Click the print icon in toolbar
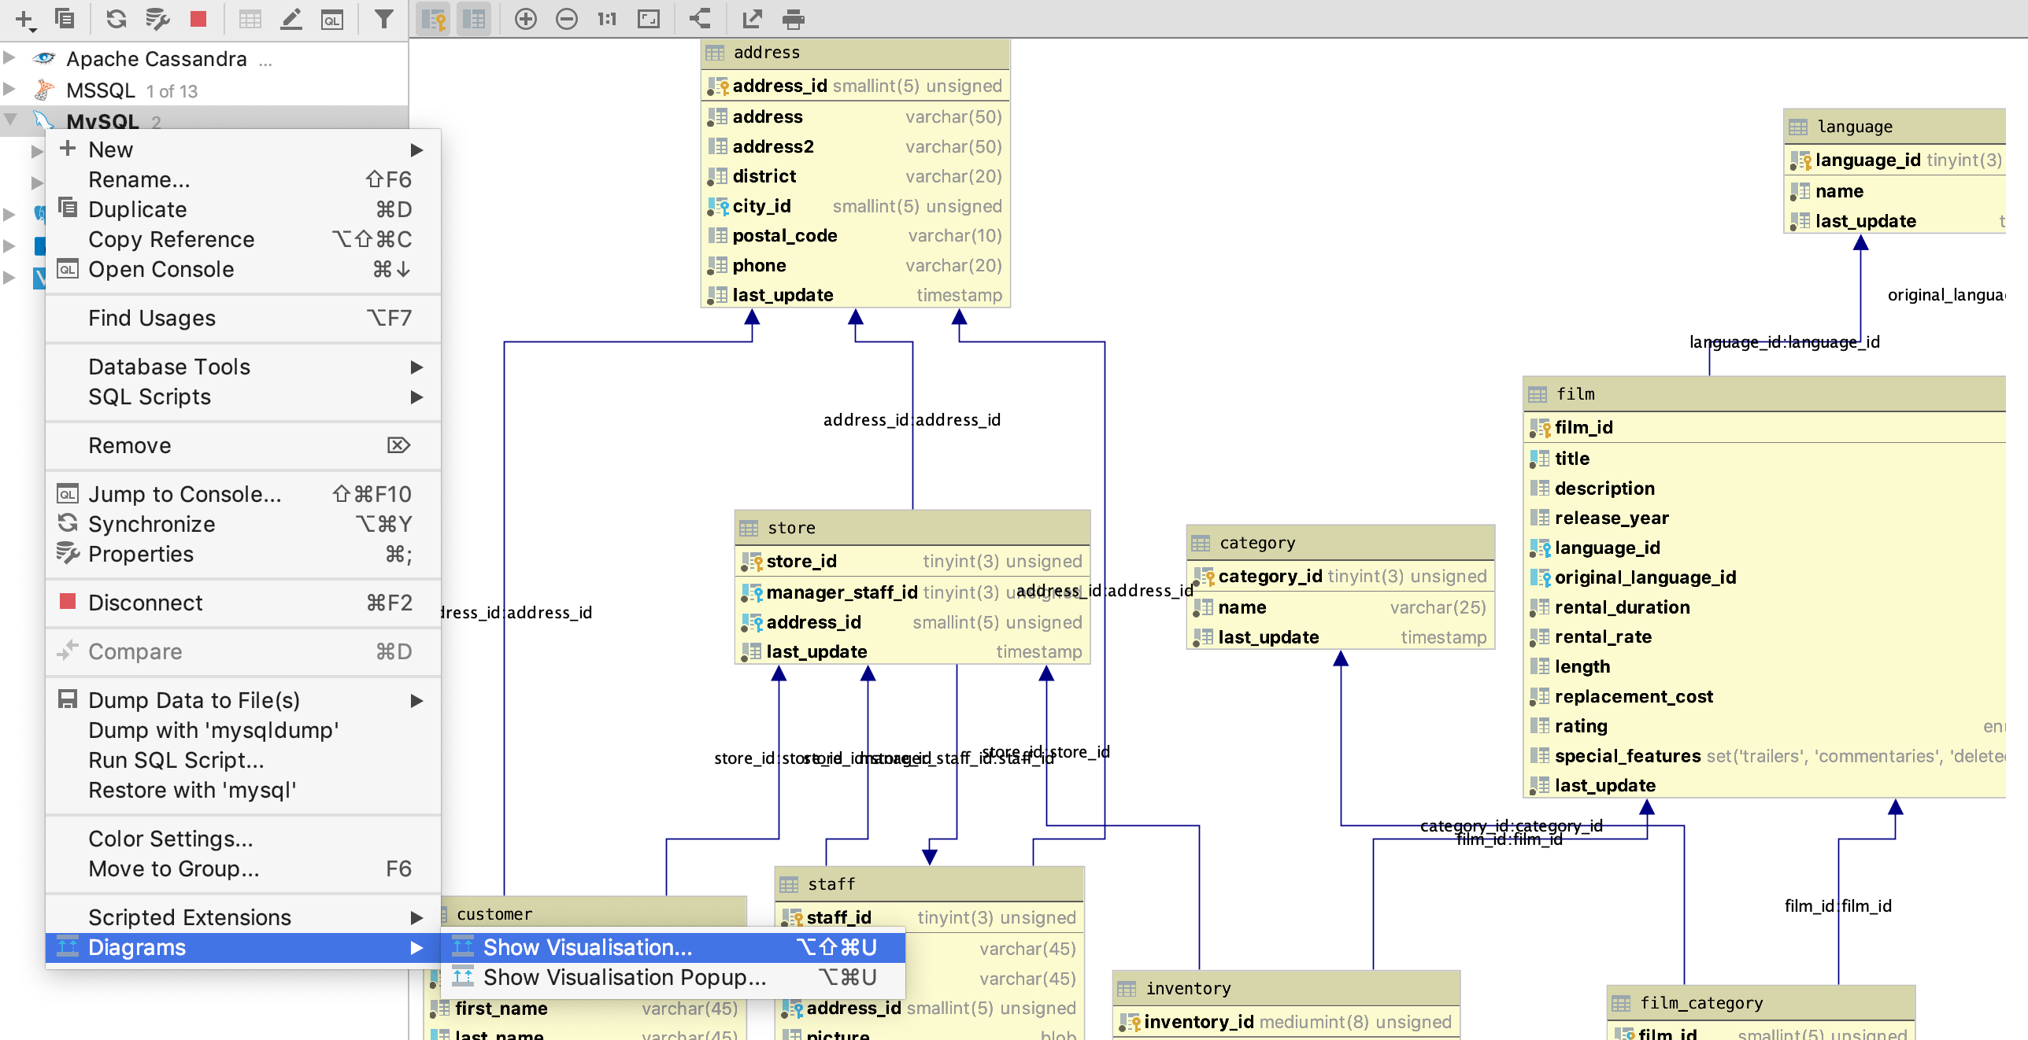The image size is (2028, 1040). [797, 19]
